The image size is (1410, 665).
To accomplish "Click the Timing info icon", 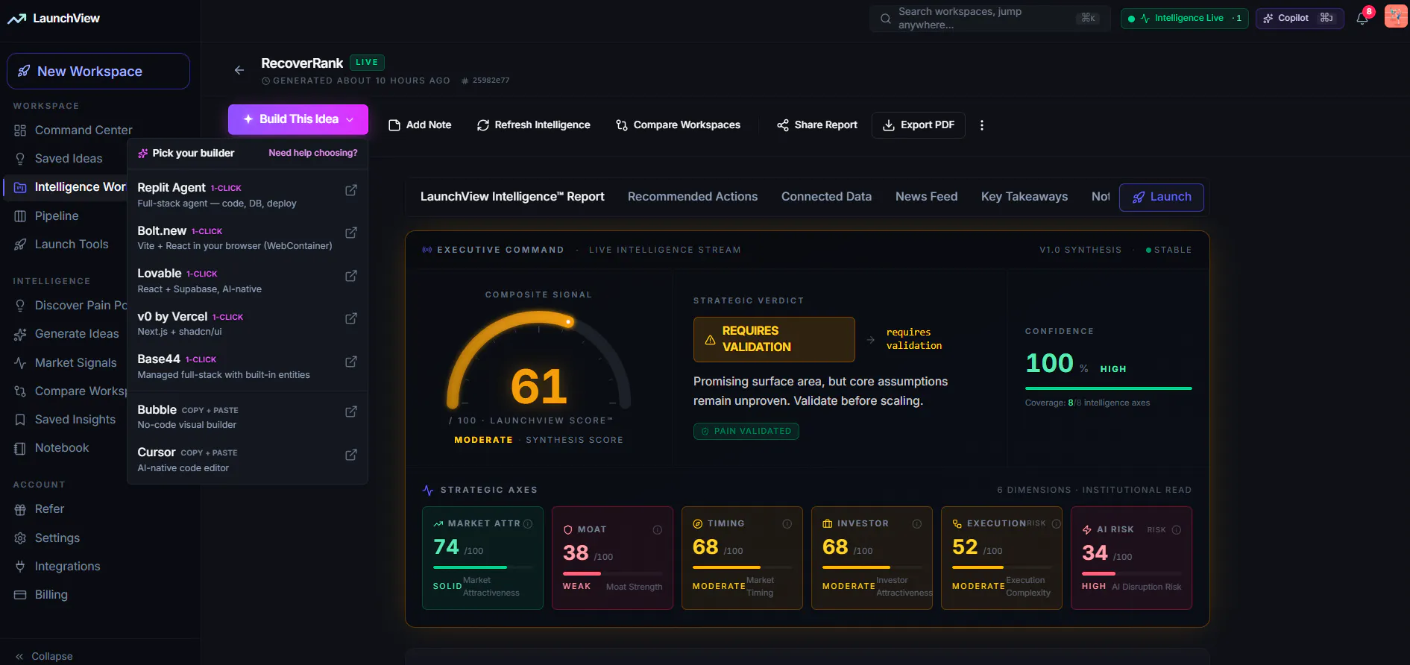I will click(787, 524).
